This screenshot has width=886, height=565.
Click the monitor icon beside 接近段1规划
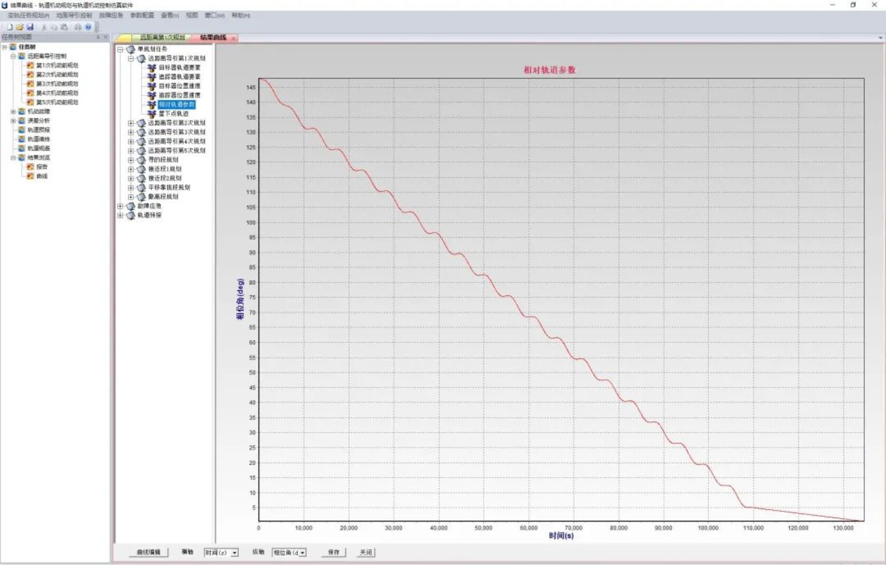point(141,169)
